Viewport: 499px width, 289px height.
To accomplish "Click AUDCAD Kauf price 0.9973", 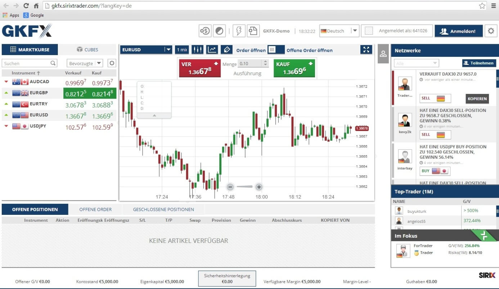I will (103, 82).
